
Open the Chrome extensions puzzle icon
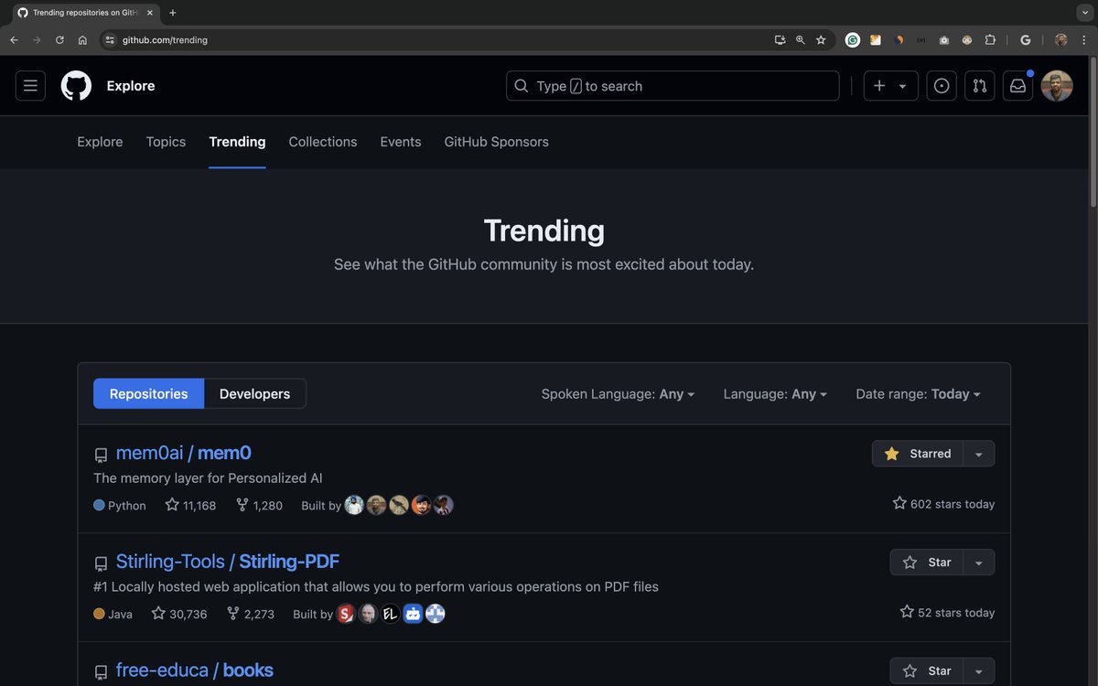(990, 40)
